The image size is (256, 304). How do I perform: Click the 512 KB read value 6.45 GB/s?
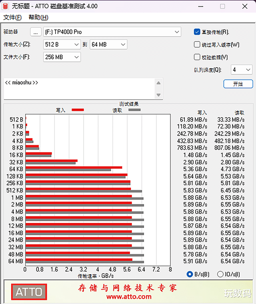232,190
